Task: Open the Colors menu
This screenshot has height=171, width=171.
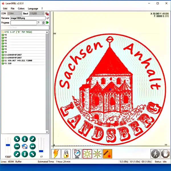Action: [x=21, y=9]
